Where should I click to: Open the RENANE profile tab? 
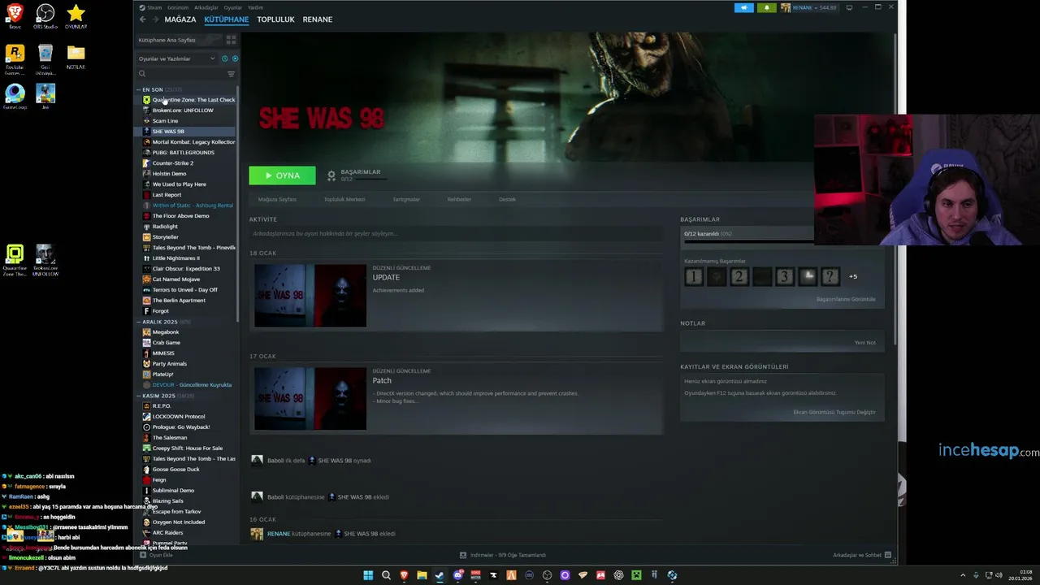tap(317, 19)
